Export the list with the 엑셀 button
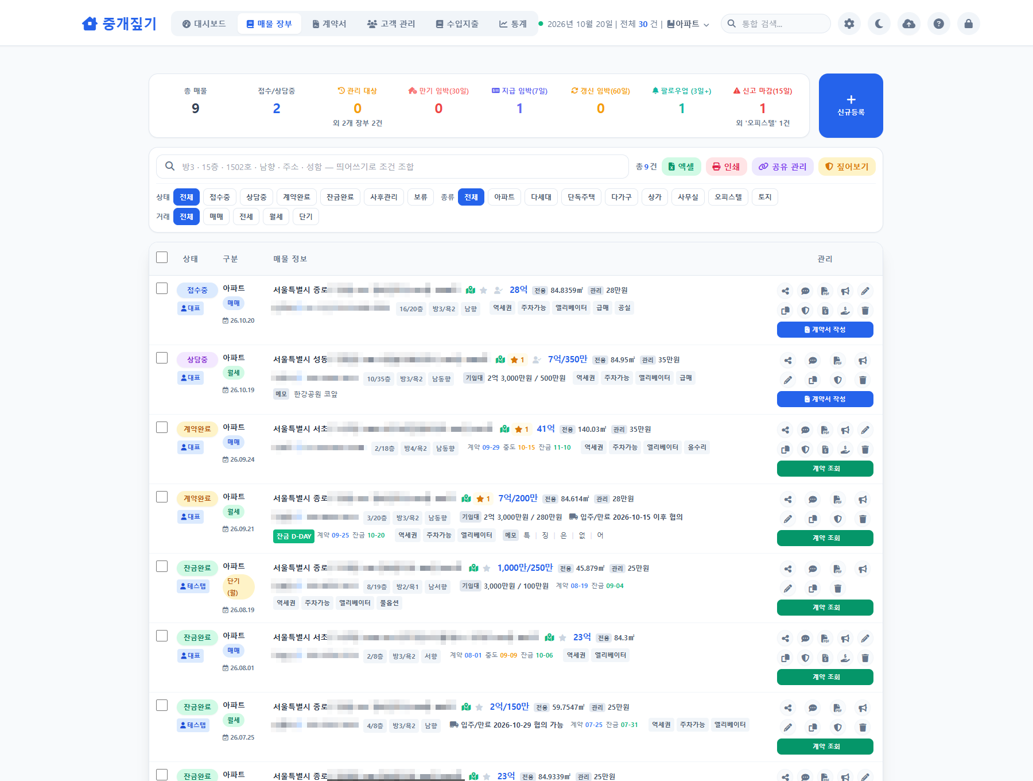 pyautogui.click(x=682, y=167)
